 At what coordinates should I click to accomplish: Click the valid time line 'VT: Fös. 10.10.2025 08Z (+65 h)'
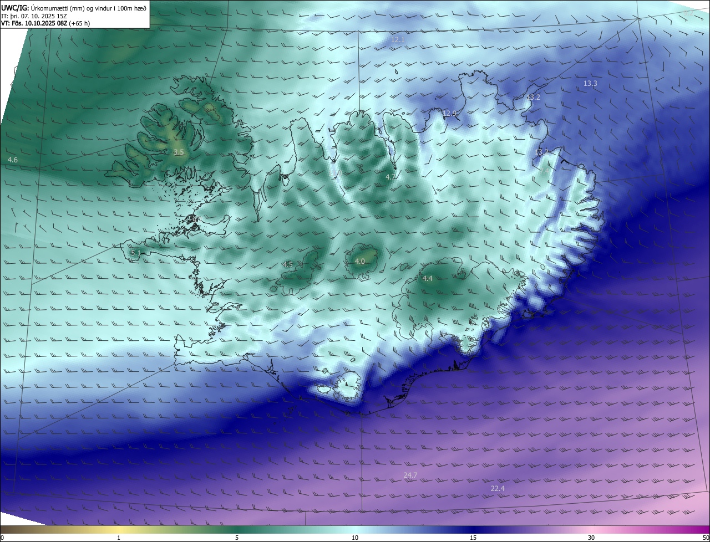point(45,24)
